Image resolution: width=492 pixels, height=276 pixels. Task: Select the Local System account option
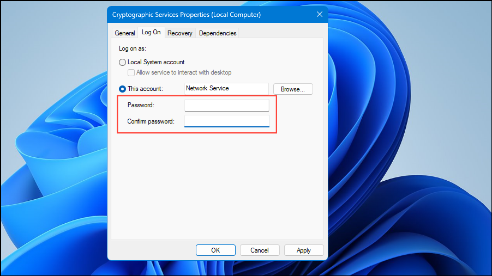122,63
